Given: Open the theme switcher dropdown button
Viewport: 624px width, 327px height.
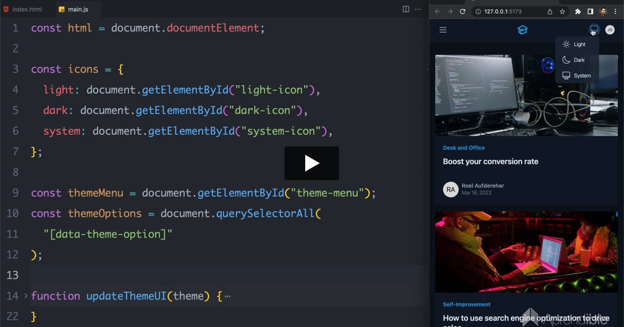Looking at the screenshot, I should (594, 30).
